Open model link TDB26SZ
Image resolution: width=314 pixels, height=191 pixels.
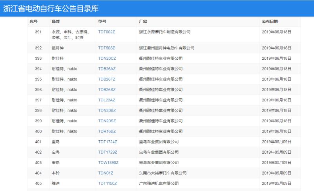click(x=107, y=90)
